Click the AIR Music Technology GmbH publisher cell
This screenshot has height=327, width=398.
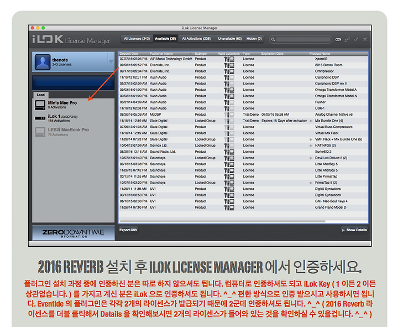click(171, 59)
